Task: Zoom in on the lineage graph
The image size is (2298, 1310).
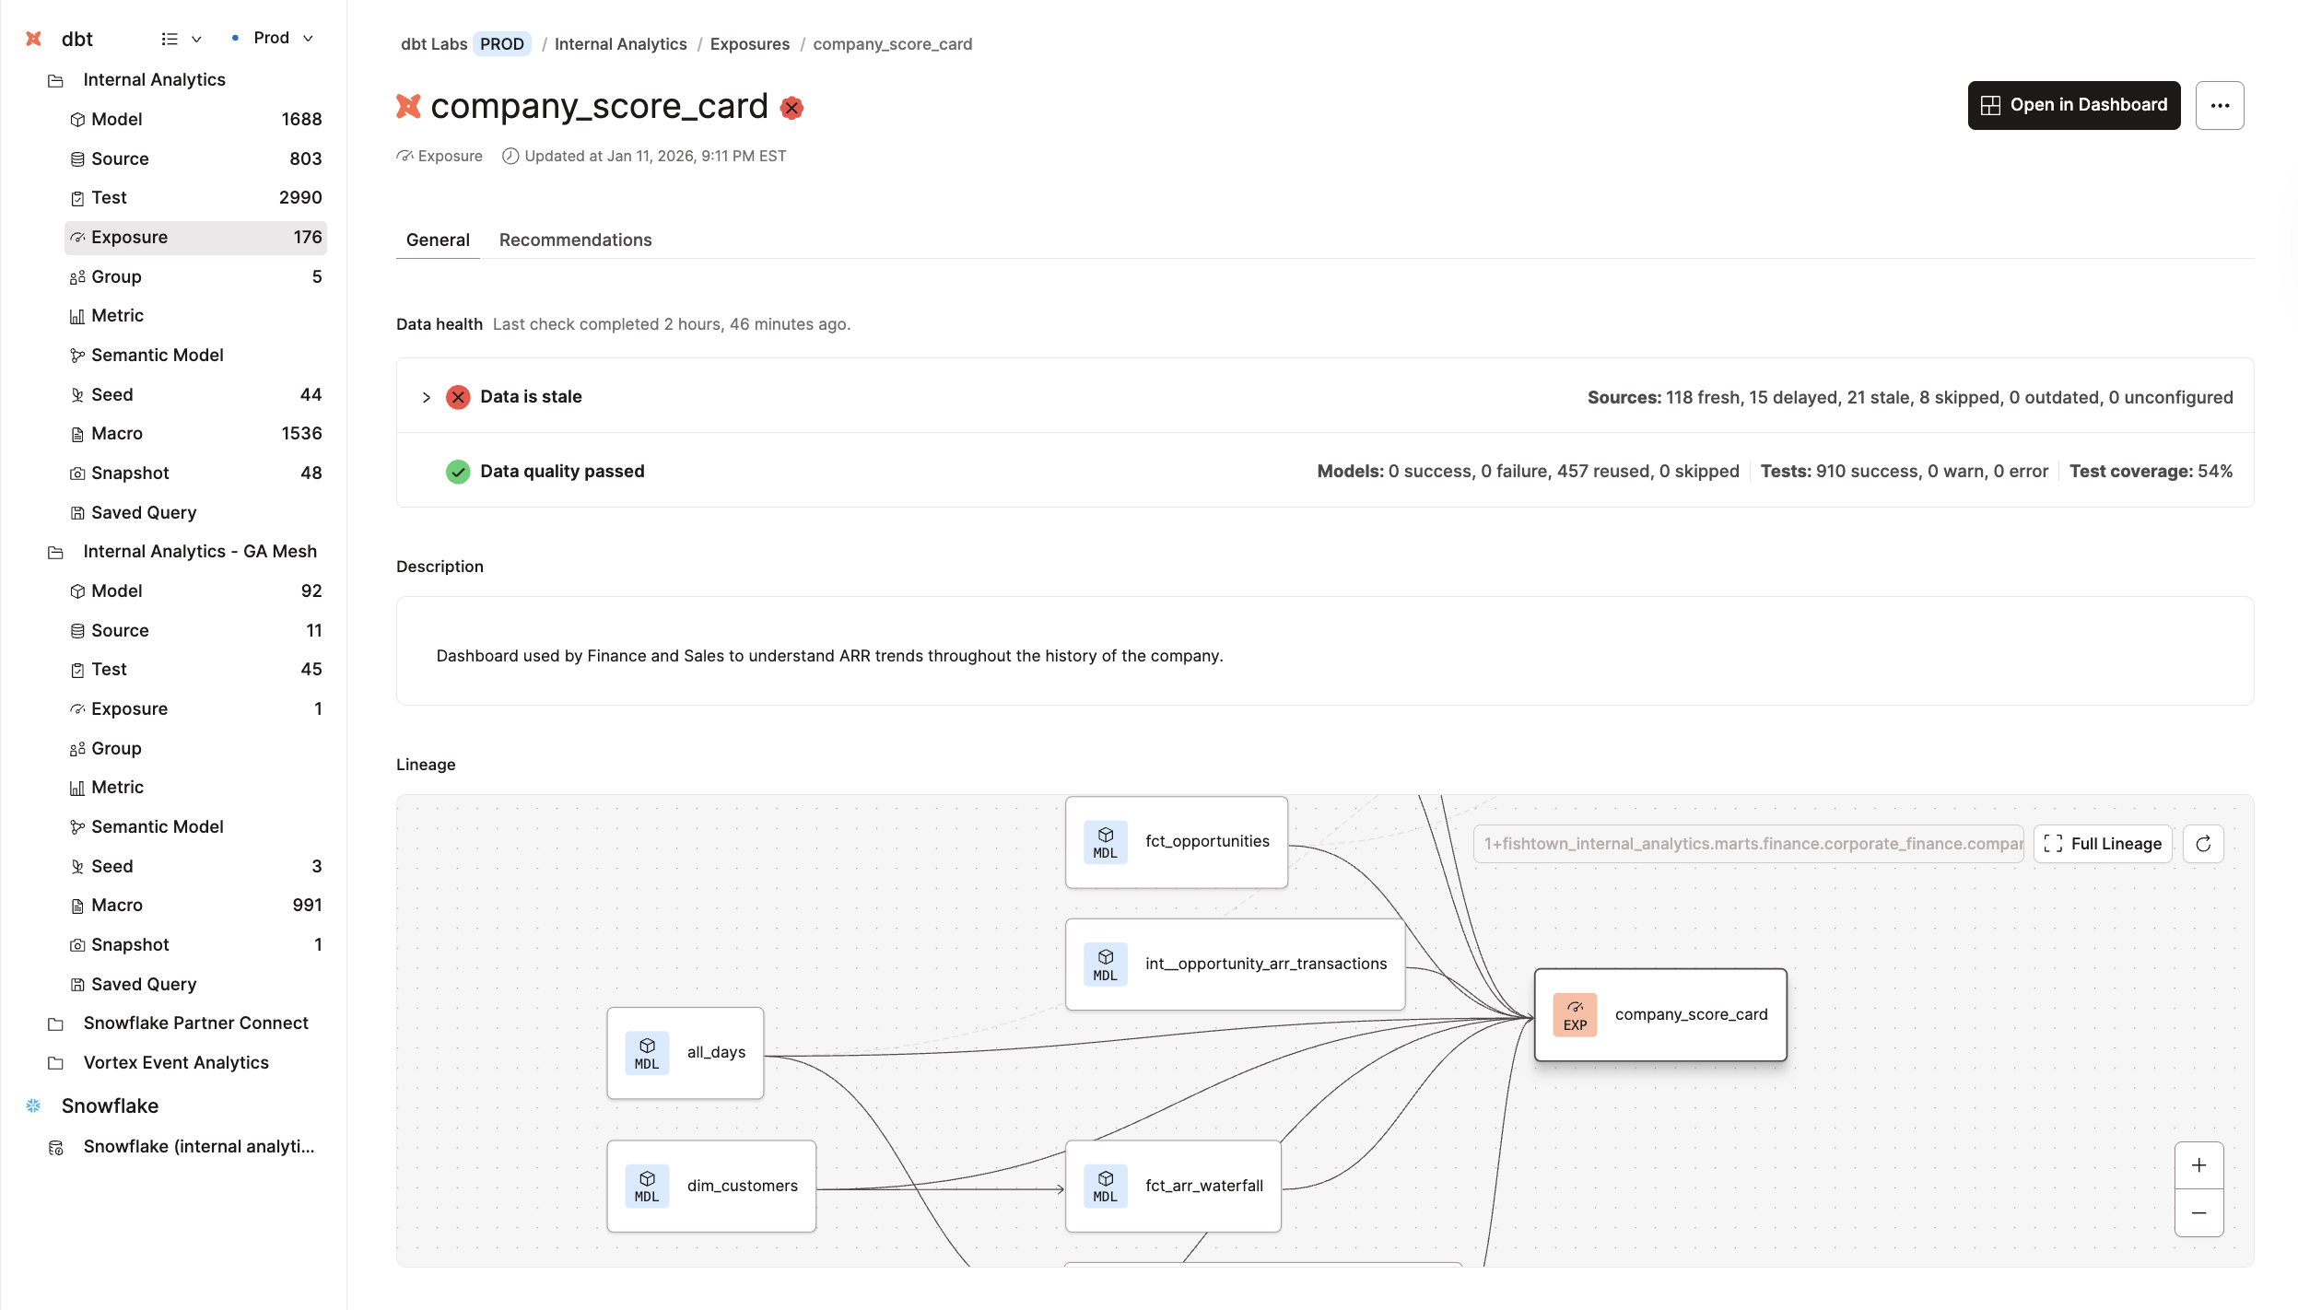Action: pos(2198,1165)
